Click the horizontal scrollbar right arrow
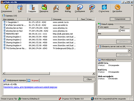Image resolution: width=134 pixels, height=101 pixels. coord(94,73)
